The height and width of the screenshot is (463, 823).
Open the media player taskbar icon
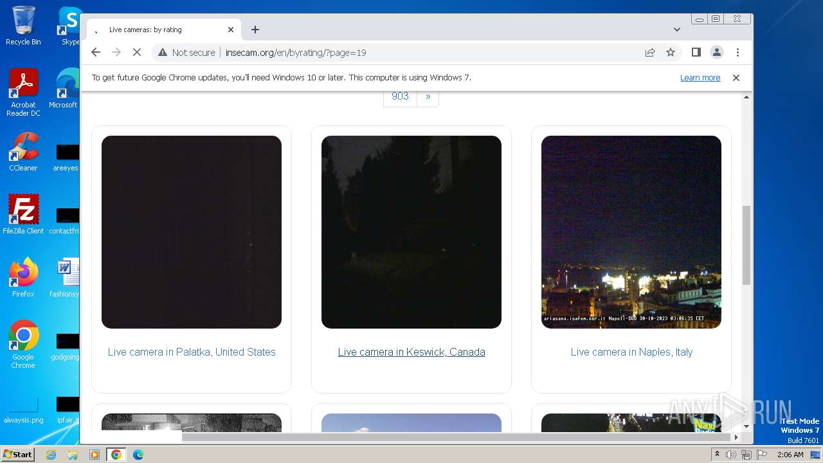click(95, 455)
